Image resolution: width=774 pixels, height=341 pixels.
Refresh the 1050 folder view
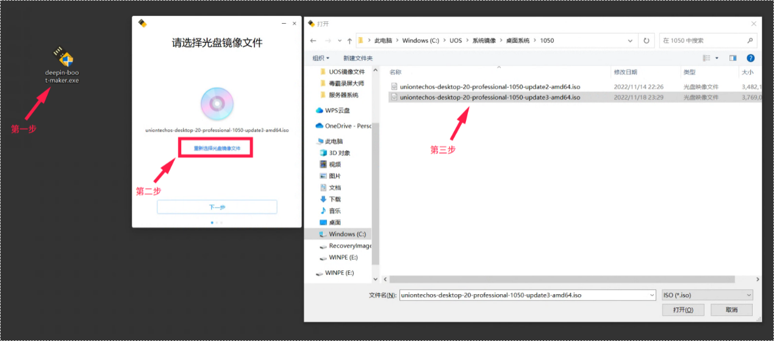click(646, 41)
